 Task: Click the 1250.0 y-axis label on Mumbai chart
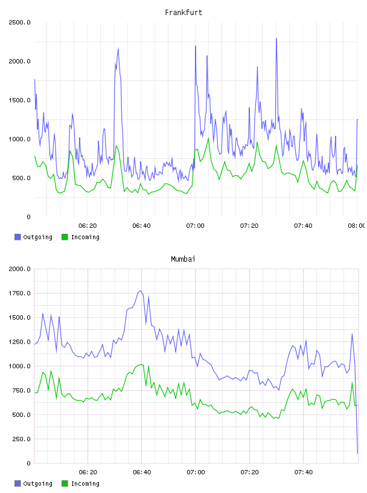point(19,342)
